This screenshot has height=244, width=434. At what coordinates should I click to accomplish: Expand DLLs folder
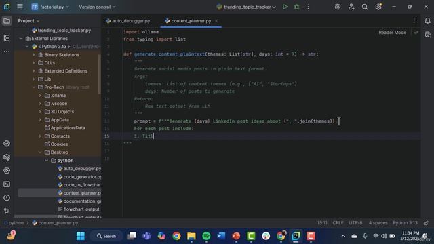pos(33,63)
